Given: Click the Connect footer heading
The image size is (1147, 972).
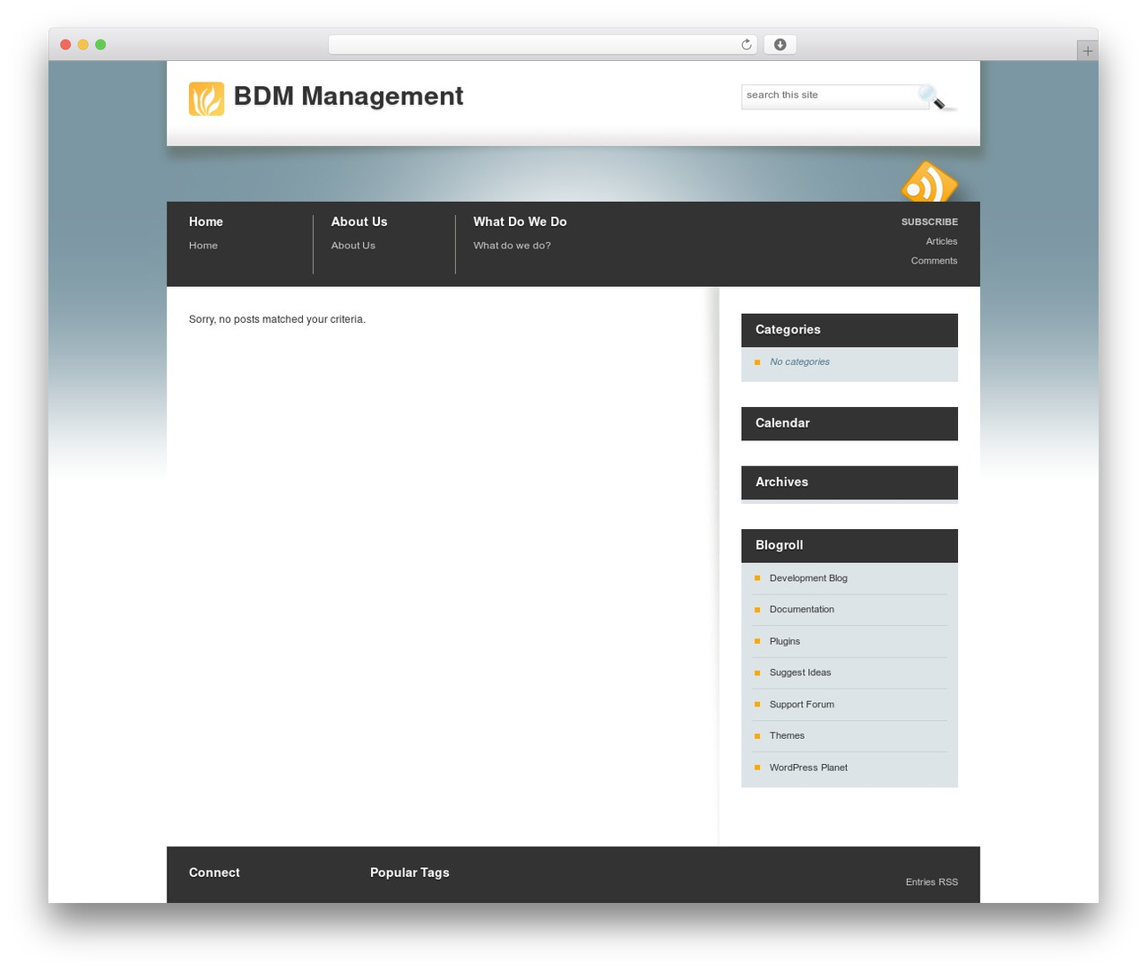Looking at the screenshot, I should point(214,872).
